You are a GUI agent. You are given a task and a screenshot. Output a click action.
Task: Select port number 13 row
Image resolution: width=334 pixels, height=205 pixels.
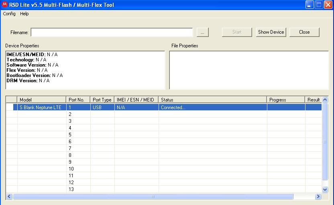[x=164, y=189]
